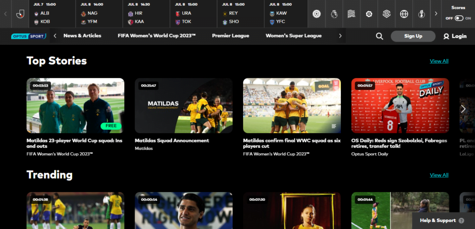Open the Help & Support button
Screen dimensions: 475x229
(x=443, y=221)
